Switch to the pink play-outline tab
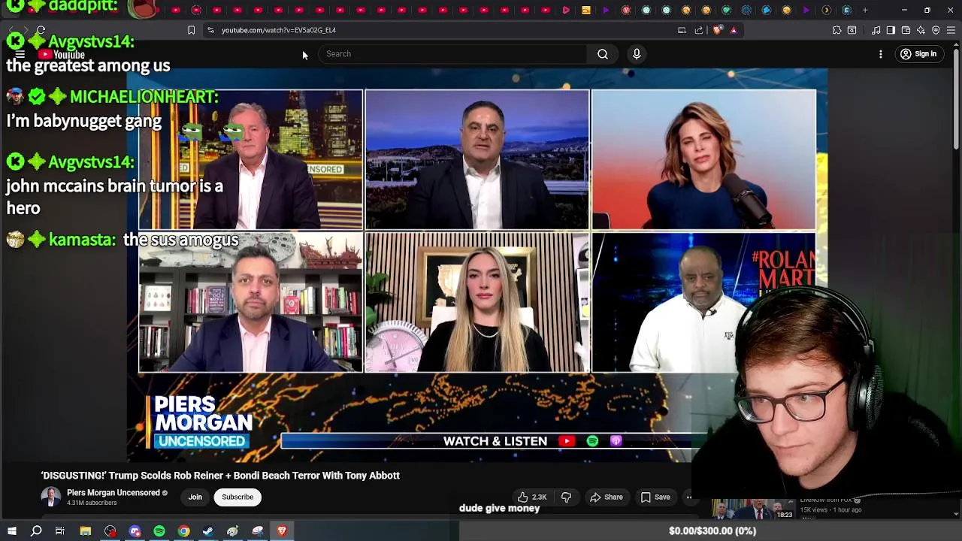962x541 pixels. pos(566,10)
